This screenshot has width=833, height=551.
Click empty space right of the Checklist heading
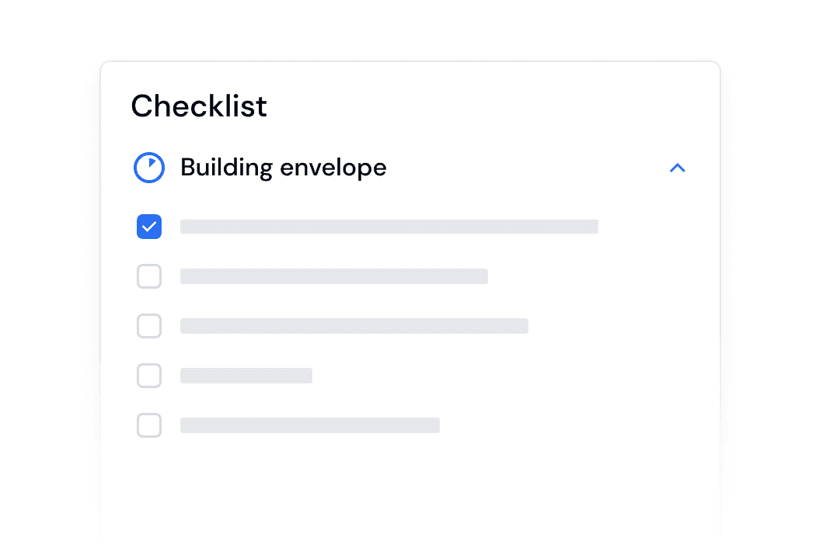[x=482, y=106]
